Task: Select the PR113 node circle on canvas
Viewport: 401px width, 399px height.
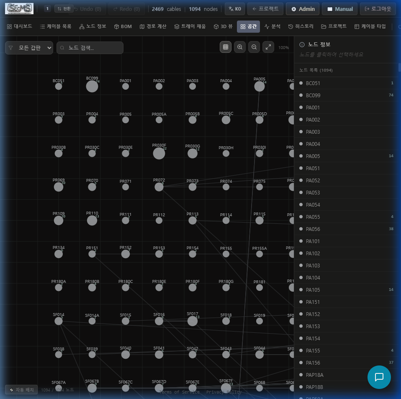Action: coord(193,220)
